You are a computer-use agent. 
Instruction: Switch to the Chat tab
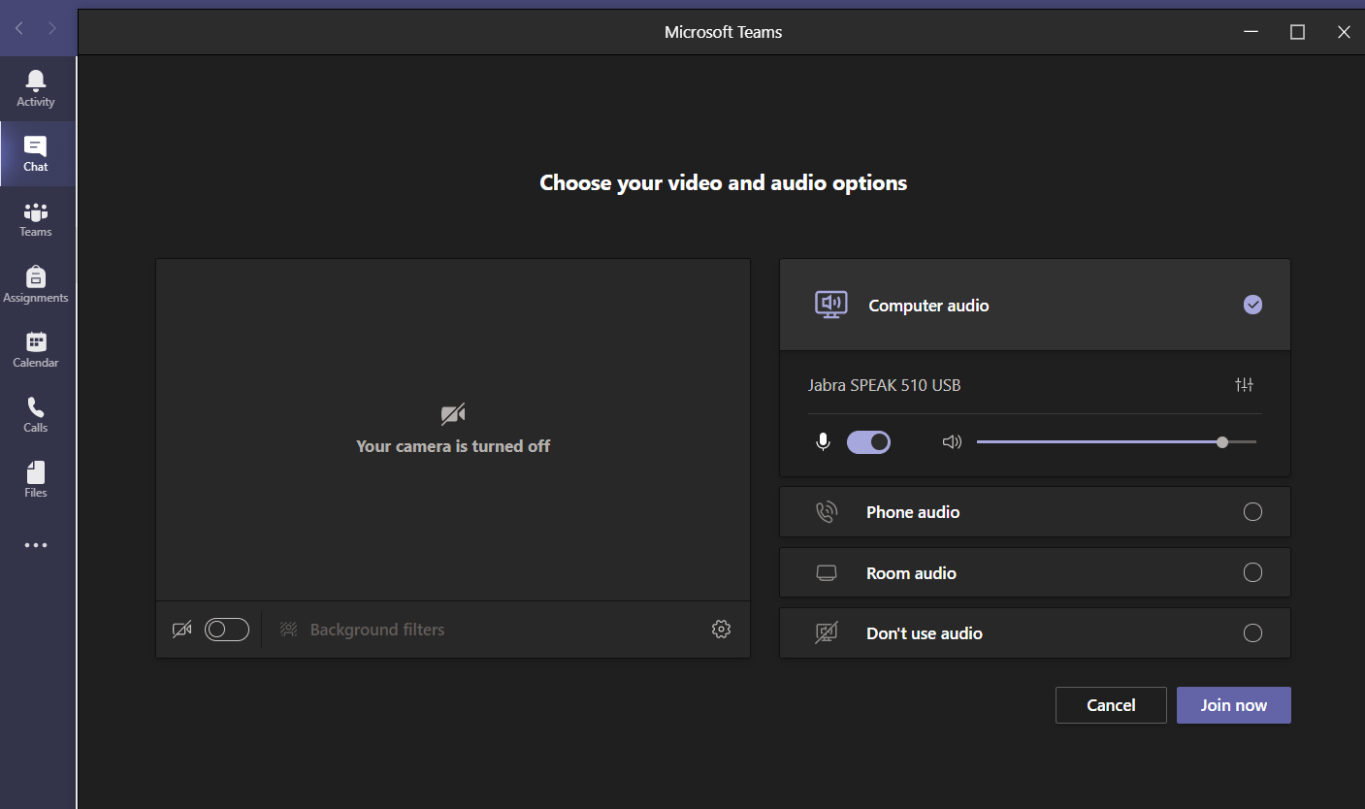coord(36,153)
